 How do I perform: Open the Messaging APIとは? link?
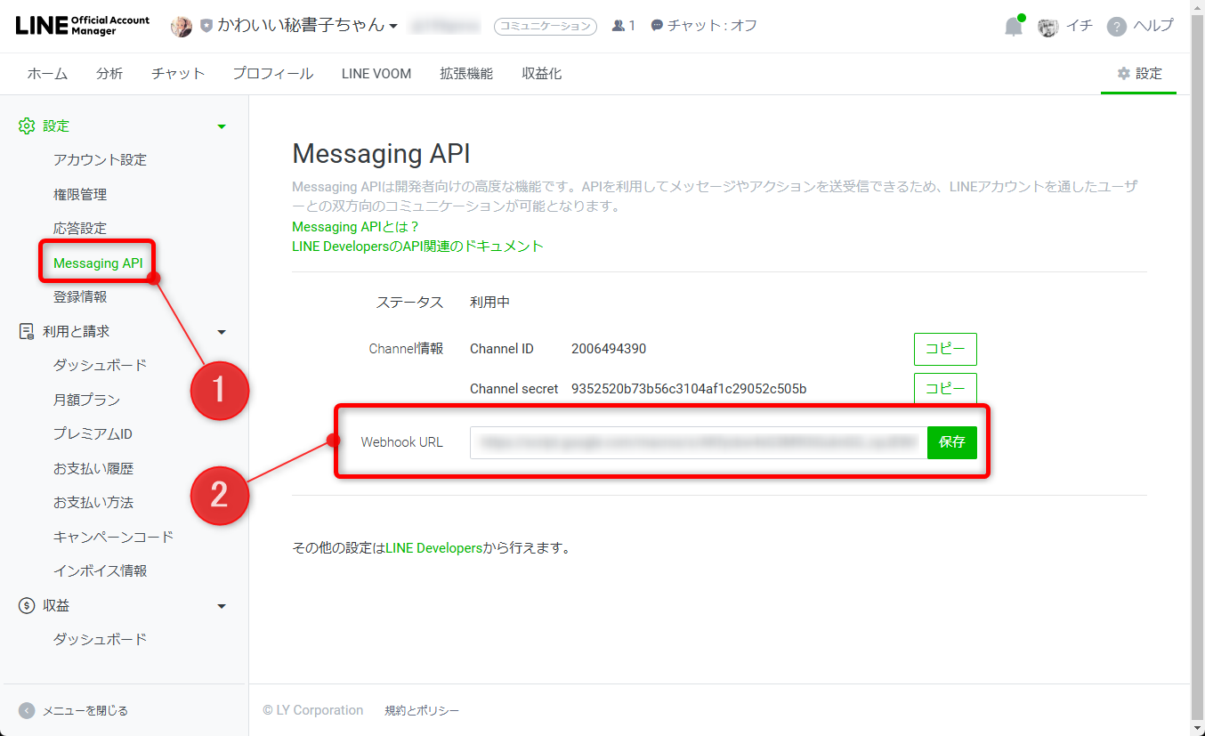pyautogui.click(x=356, y=227)
